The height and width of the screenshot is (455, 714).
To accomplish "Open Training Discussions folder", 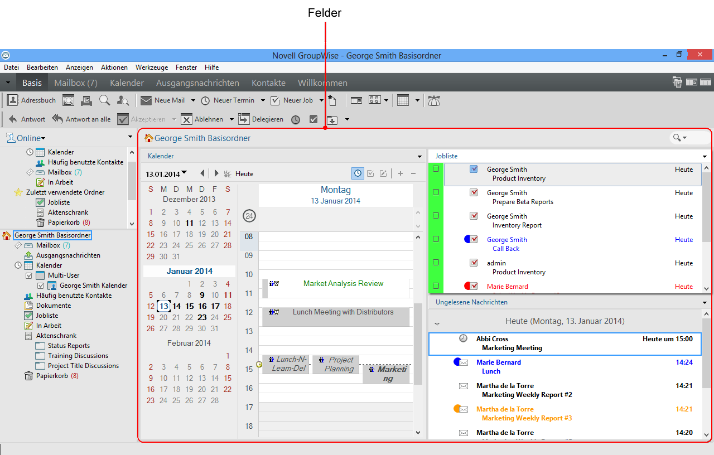I will point(78,356).
